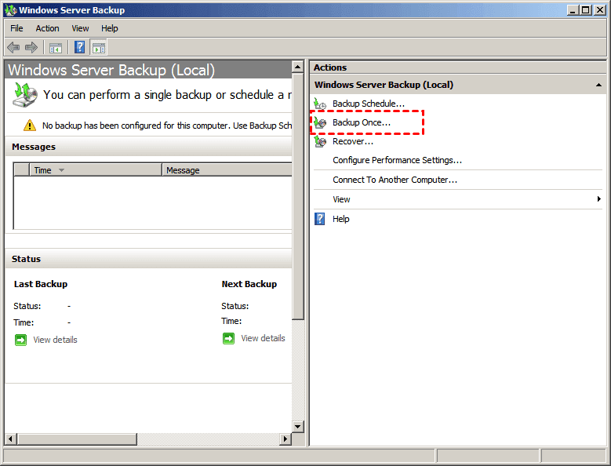Image resolution: width=611 pixels, height=466 pixels.
Task: Click the green arrow icon under Next Backup
Action: (229, 338)
